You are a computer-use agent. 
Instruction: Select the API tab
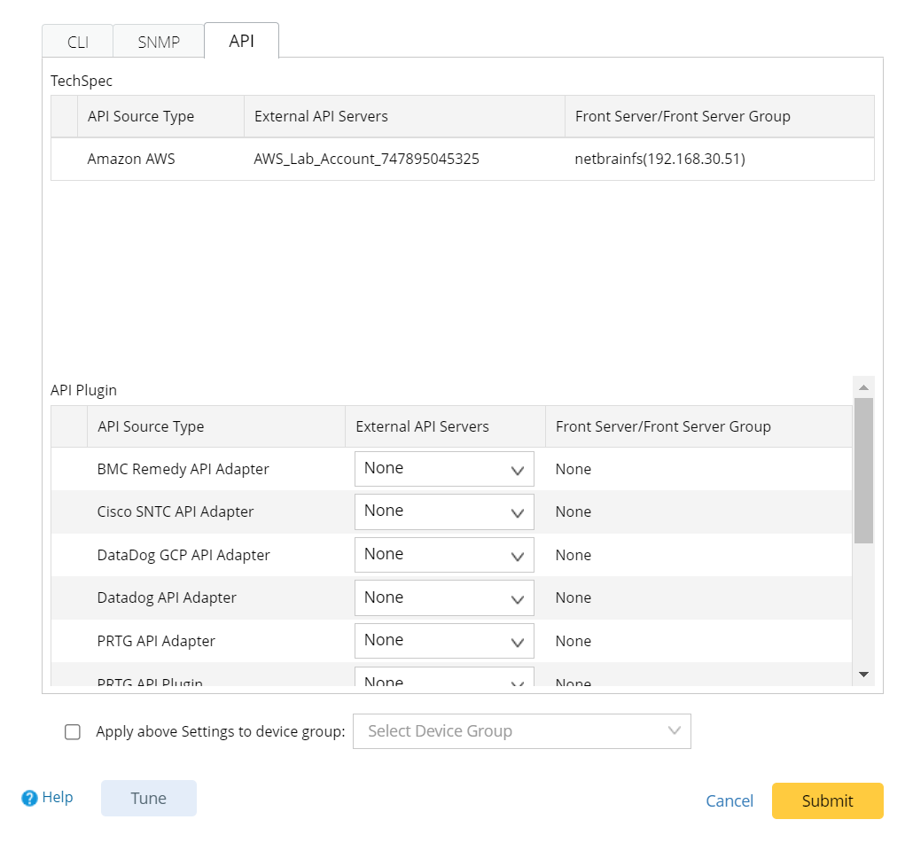point(241,42)
